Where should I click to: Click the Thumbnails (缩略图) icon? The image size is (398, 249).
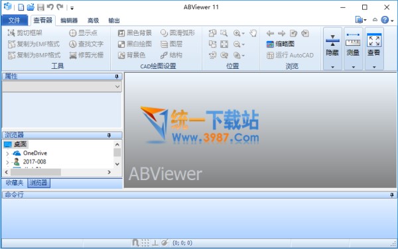270,44
